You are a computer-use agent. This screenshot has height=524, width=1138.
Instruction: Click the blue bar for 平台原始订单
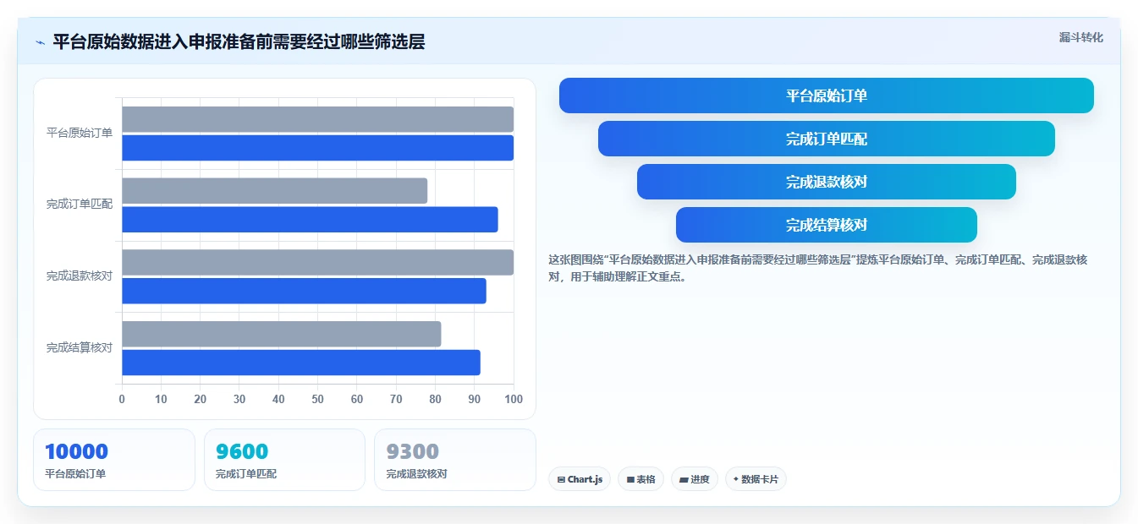[x=317, y=148]
